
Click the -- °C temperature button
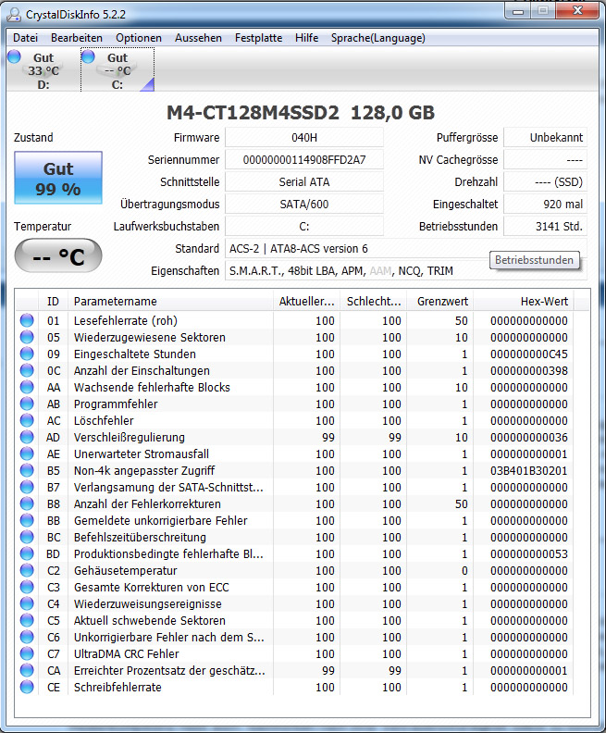(x=58, y=255)
